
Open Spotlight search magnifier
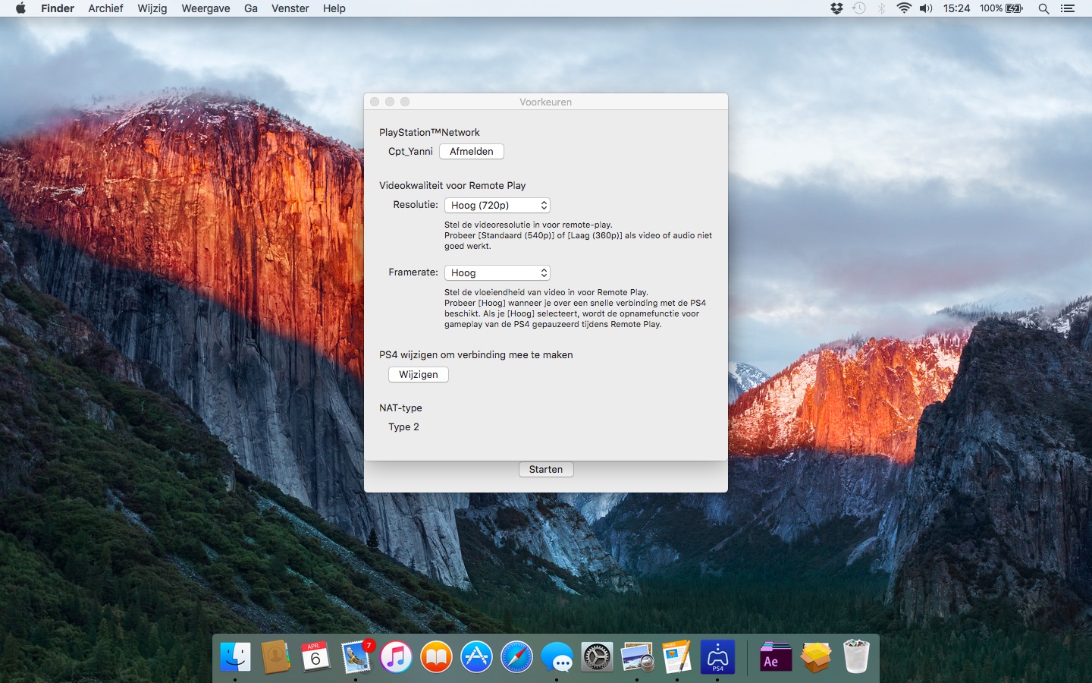coord(1043,8)
